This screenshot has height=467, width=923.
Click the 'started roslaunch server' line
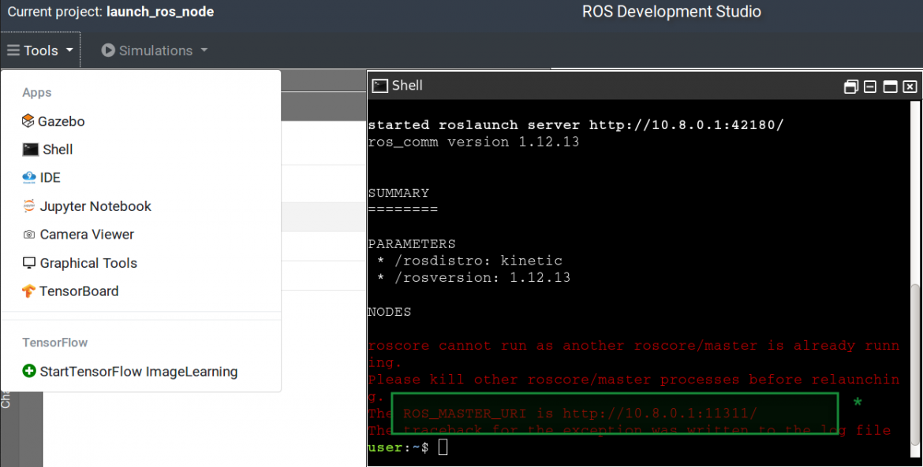(576, 125)
